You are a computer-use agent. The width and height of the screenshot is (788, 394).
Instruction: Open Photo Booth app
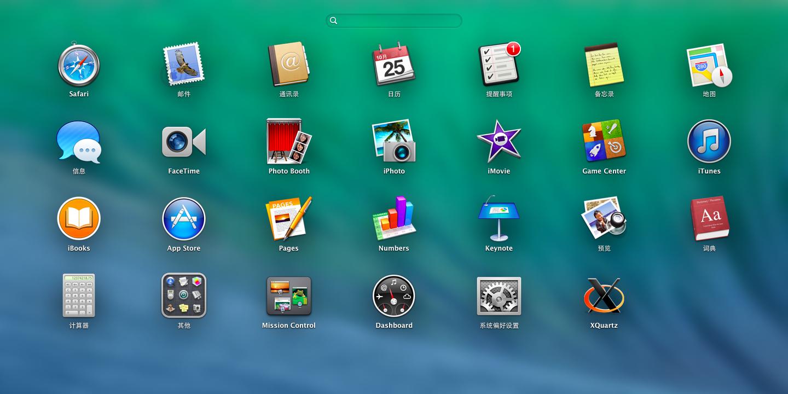[x=289, y=142]
